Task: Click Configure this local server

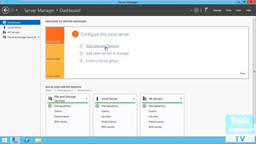Action: 105,34
